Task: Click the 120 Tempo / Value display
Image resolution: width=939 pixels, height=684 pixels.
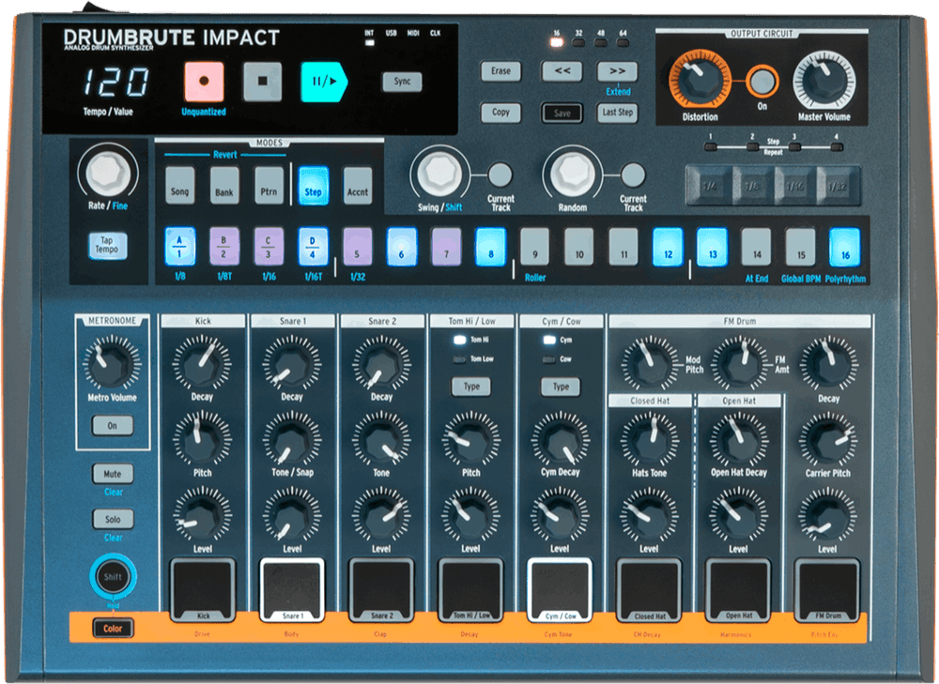Action: point(115,82)
